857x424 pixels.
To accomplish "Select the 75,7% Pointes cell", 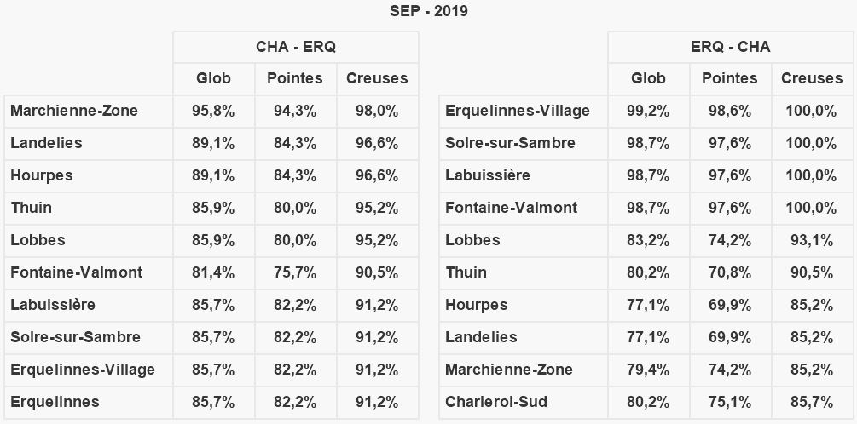I will (x=295, y=272).
